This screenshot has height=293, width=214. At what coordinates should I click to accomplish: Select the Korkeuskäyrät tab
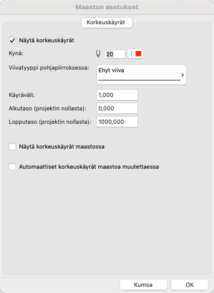pyautogui.click(x=107, y=23)
